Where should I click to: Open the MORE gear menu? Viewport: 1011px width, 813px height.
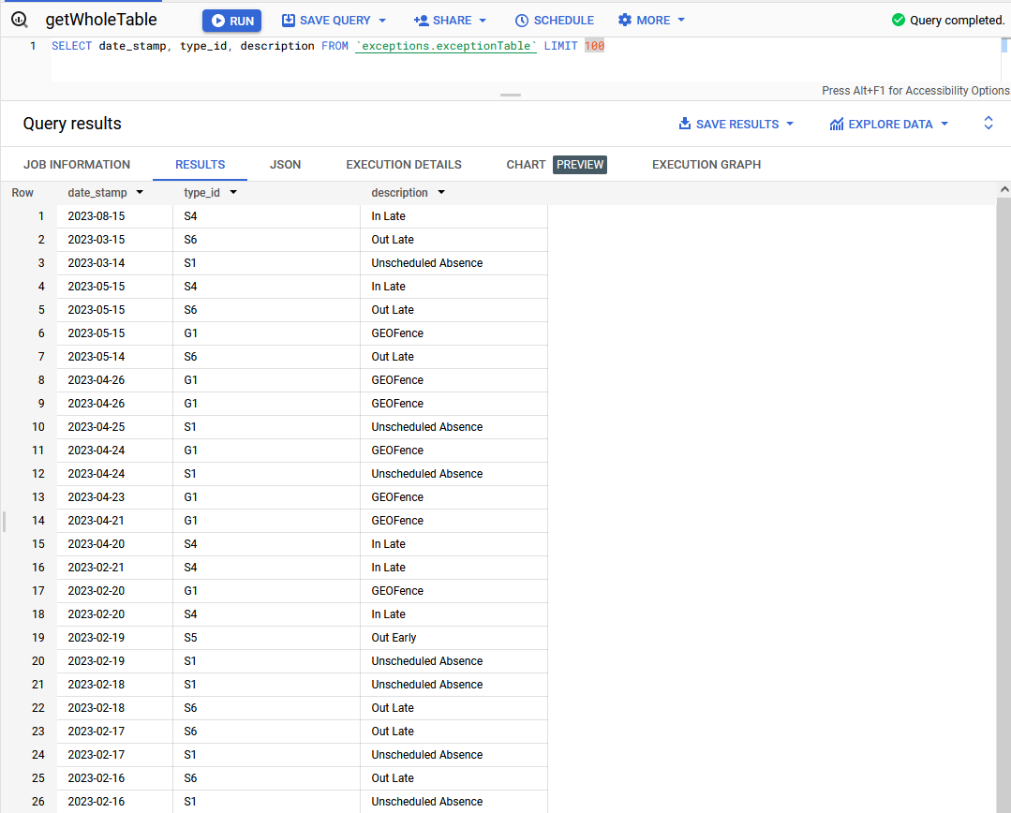pos(651,21)
